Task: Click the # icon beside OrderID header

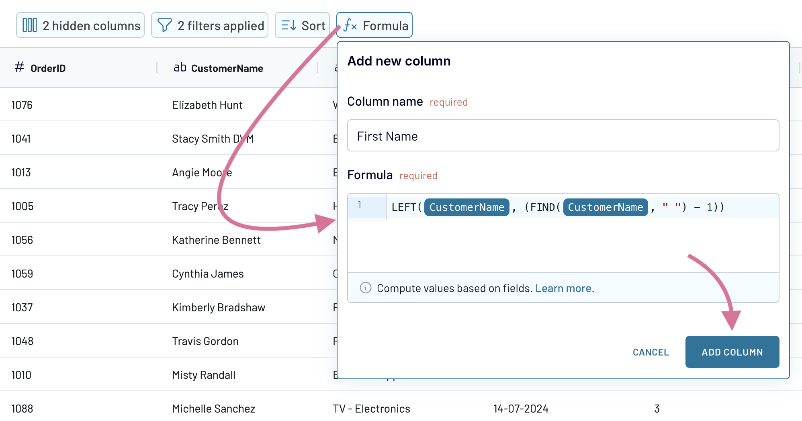Action: pyautogui.click(x=18, y=67)
